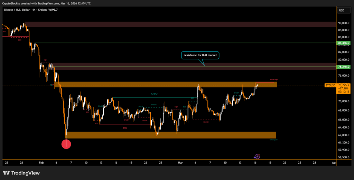
Task: Click the Strong Low label
Action: (x=273, y=140)
